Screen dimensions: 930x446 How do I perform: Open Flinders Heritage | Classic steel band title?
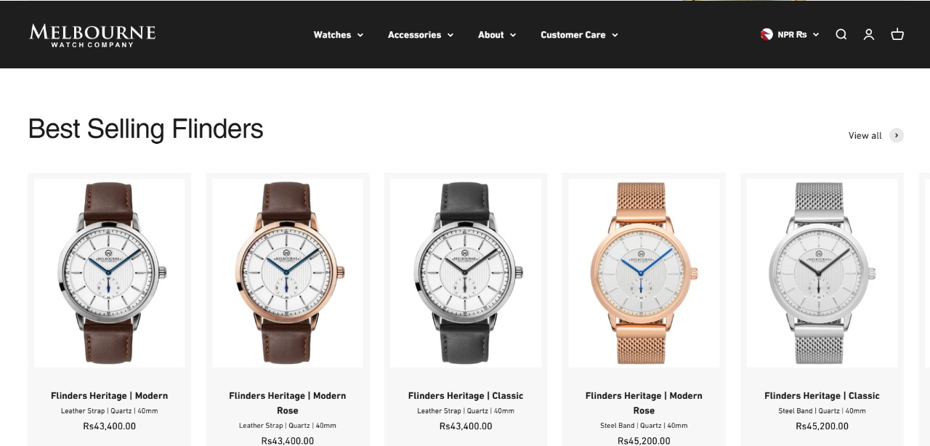822,396
